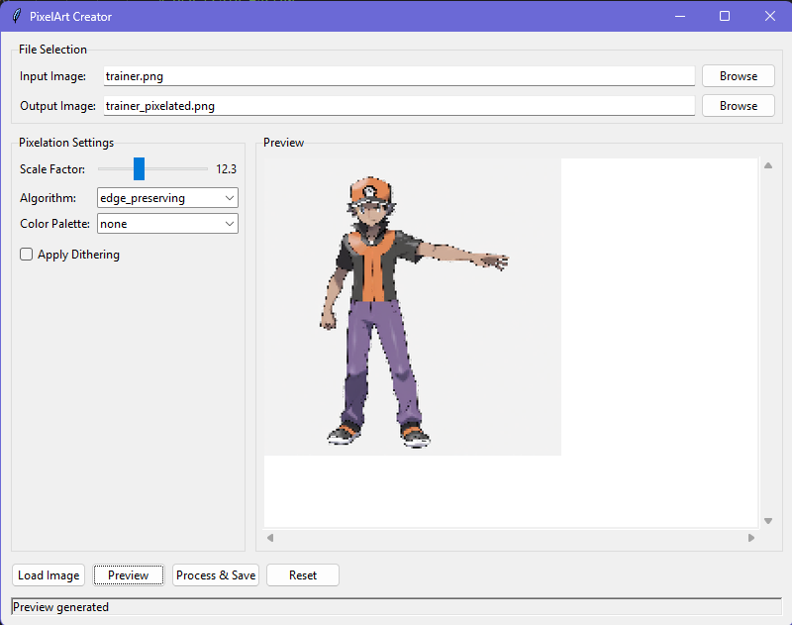The height and width of the screenshot is (625, 792).
Task: Browse for the Input Image file
Action: click(738, 76)
